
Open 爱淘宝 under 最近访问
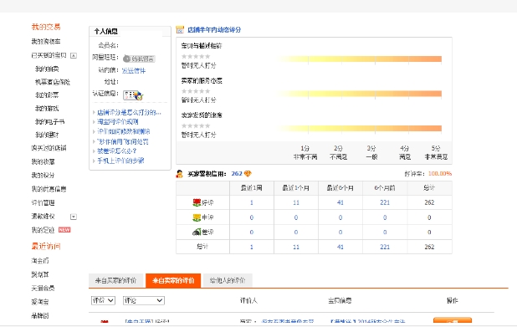40,302
